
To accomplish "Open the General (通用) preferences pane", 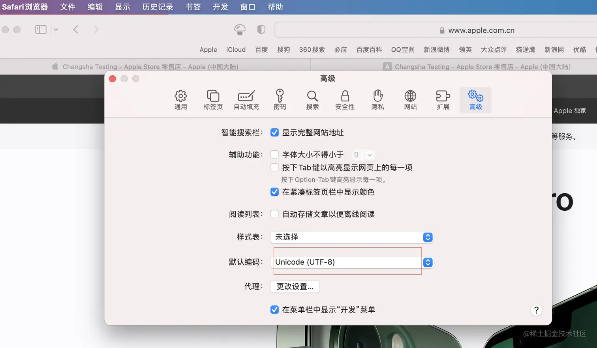I will (180, 100).
